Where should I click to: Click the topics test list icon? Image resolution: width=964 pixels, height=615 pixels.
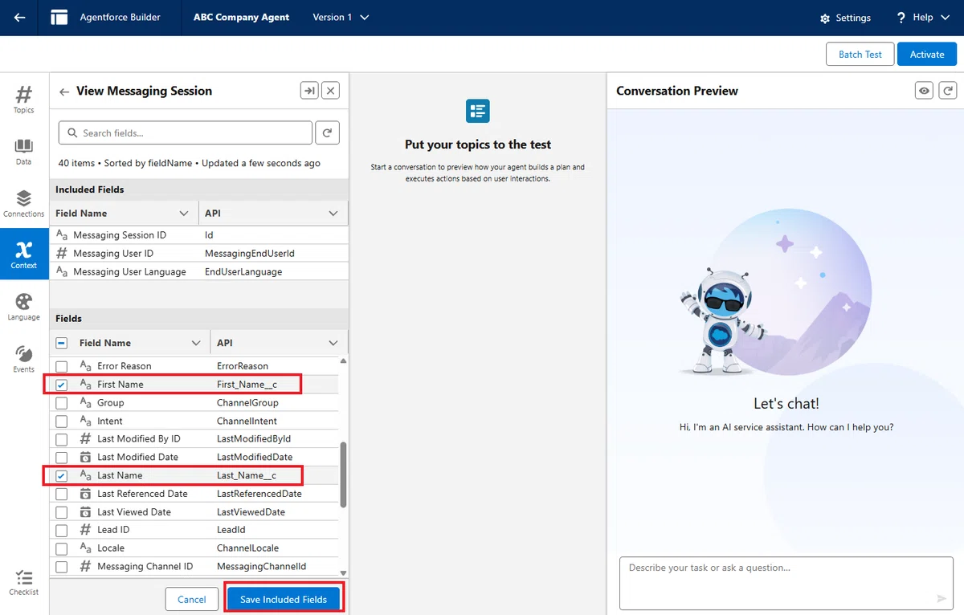(x=477, y=111)
